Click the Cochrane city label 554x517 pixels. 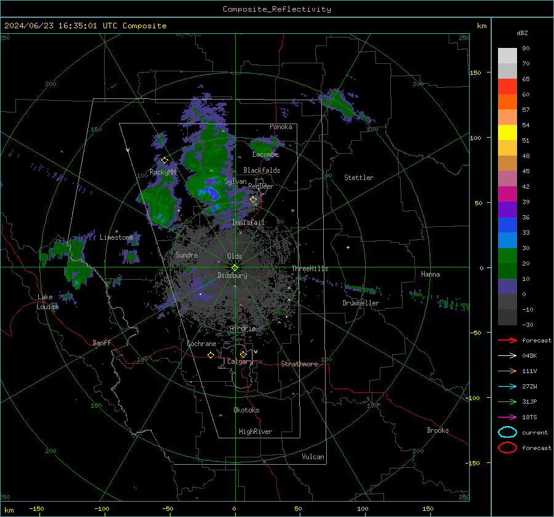point(201,344)
